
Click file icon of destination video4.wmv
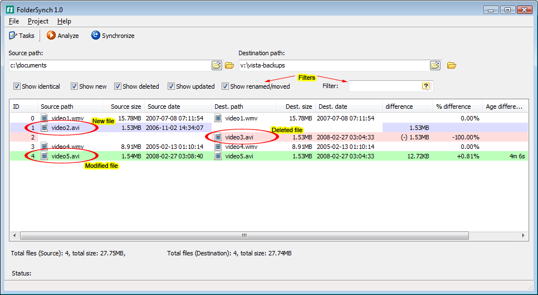218,147
